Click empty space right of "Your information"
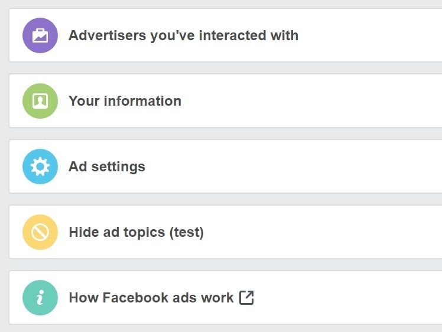 coord(307,101)
